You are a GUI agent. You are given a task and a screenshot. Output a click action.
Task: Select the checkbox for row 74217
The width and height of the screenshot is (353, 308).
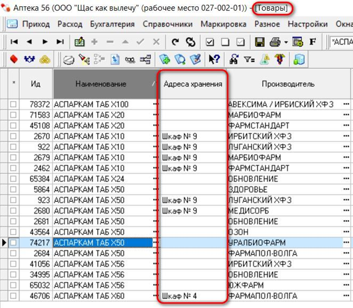pos(13,243)
